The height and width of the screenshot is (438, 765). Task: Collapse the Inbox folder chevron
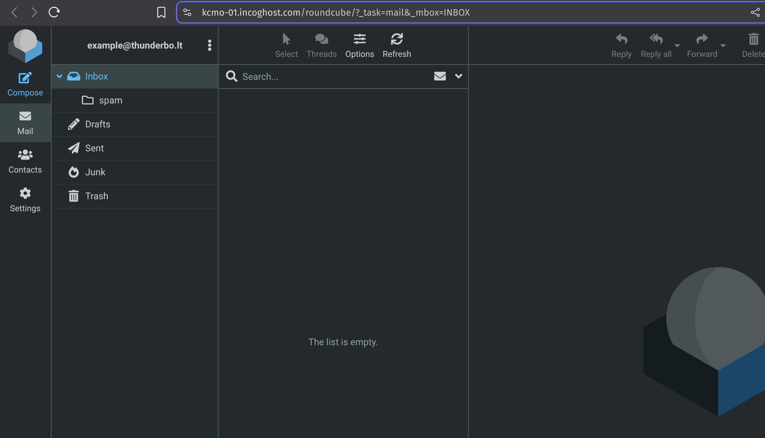pyautogui.click(x=60, y=76)
